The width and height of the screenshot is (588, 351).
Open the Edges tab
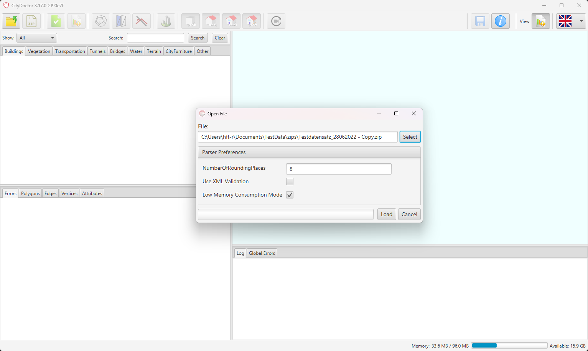point(51,194)
